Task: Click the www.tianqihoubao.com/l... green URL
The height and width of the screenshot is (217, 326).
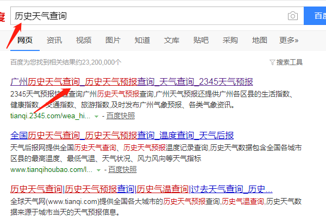Action: click(x=52, y=170)
